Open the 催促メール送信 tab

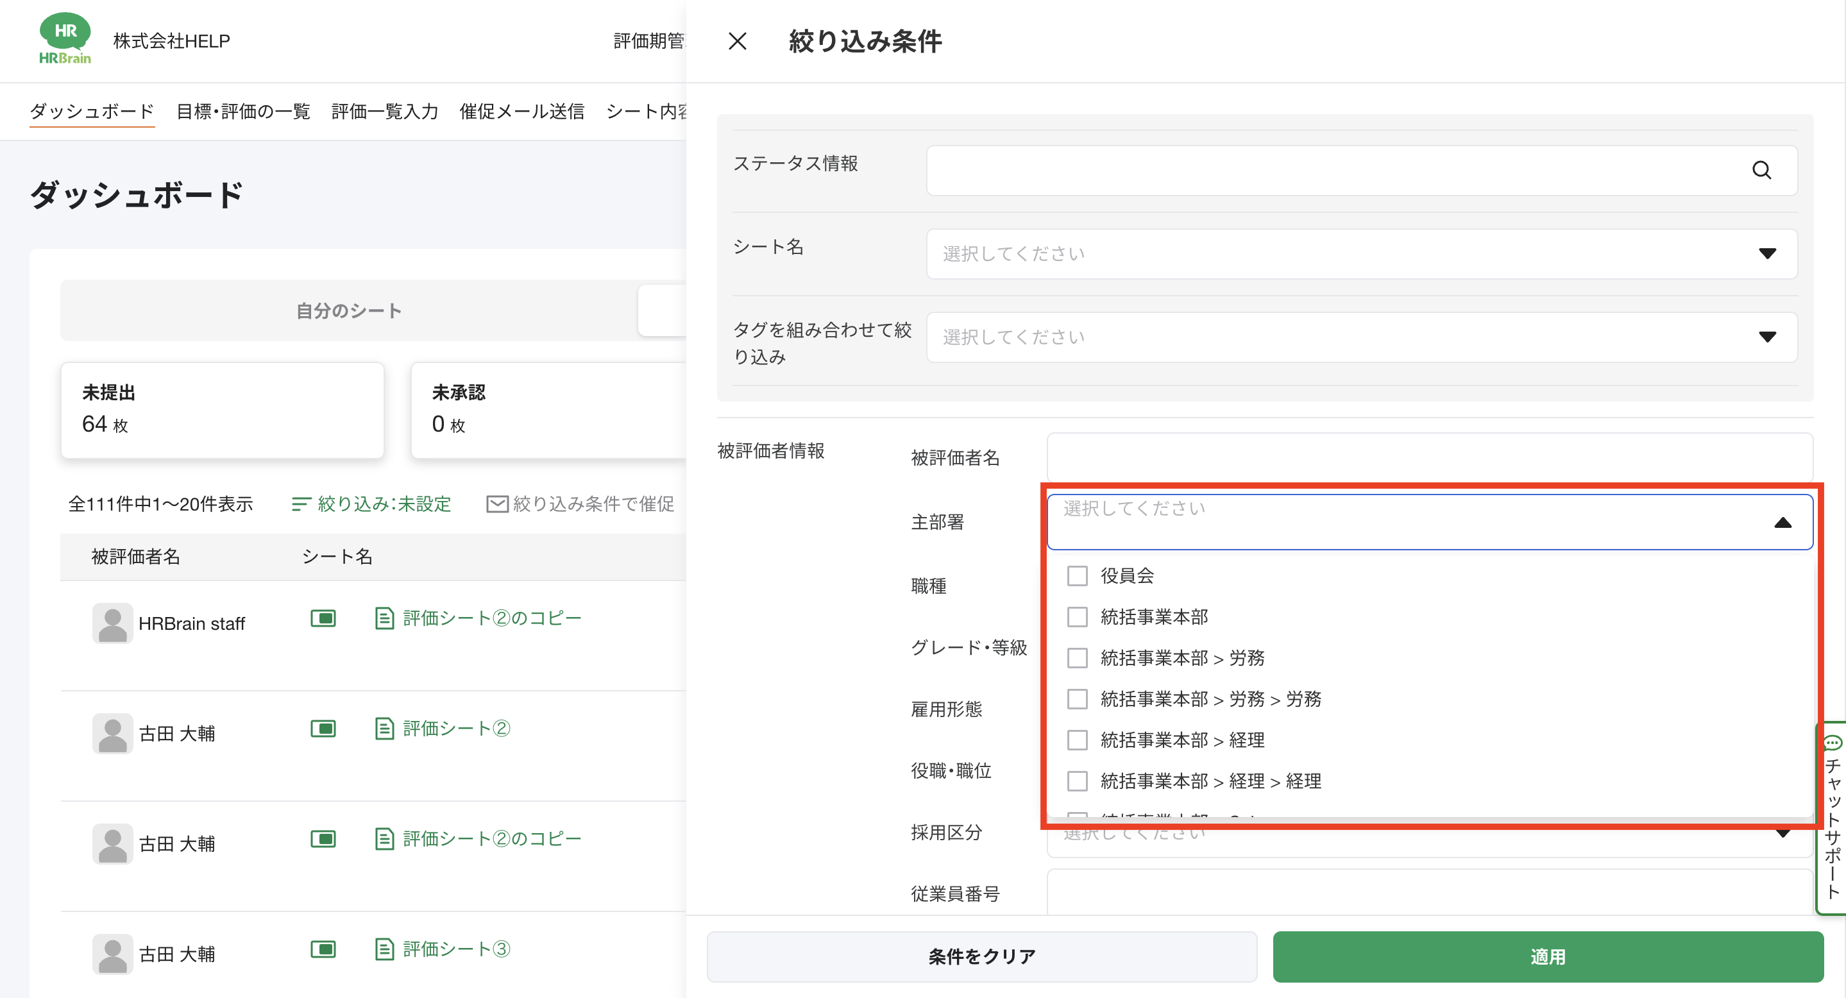click(x=521, y=112)
